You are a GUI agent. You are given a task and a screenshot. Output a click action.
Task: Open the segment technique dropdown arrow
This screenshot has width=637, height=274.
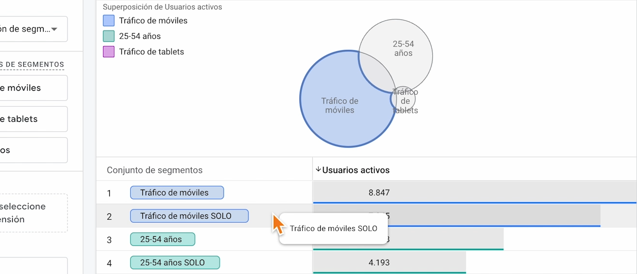tap(54, 29)
